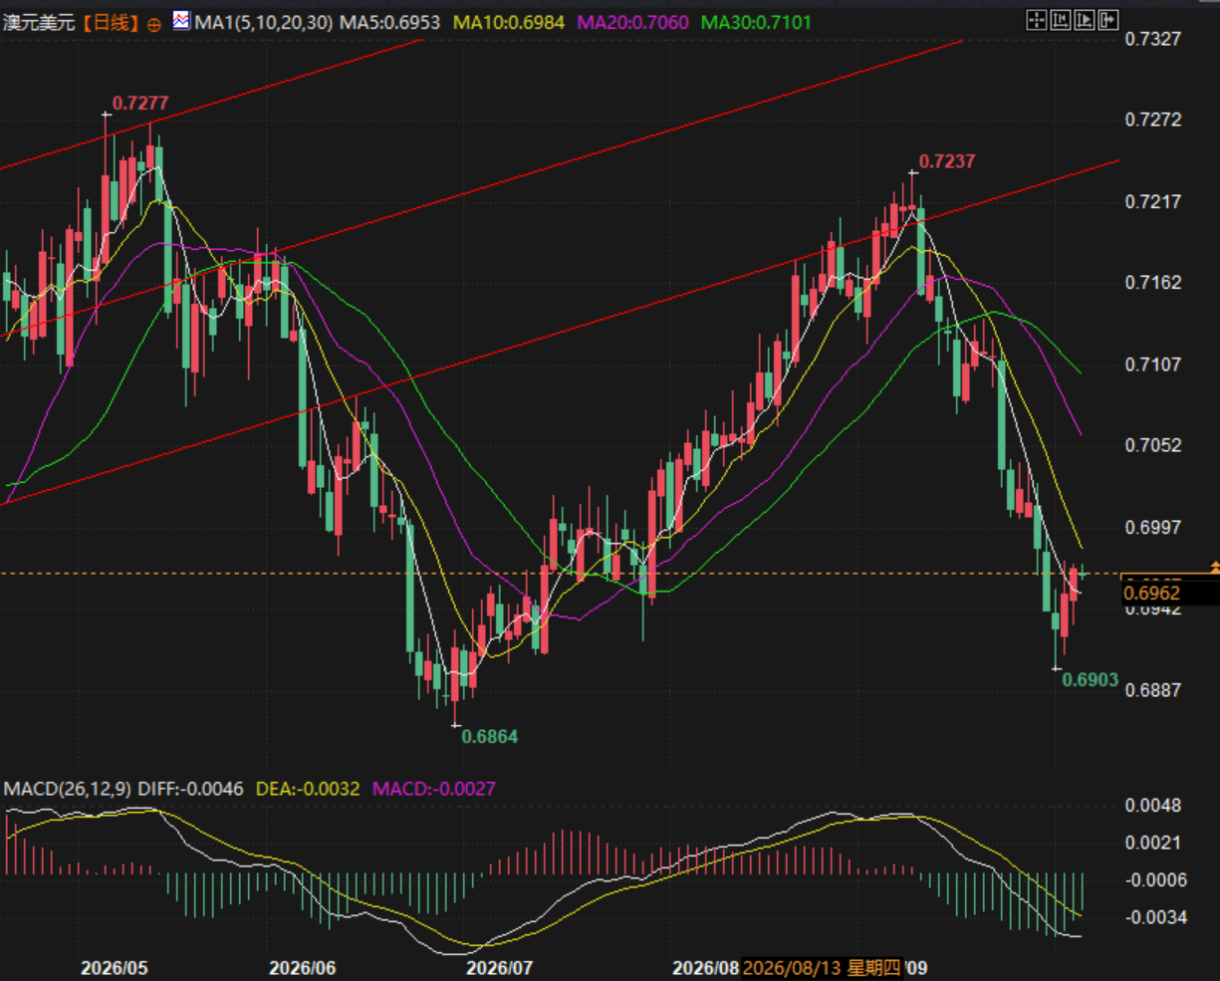Click the play-forward chart toolbar icon

coord(1084,19)
